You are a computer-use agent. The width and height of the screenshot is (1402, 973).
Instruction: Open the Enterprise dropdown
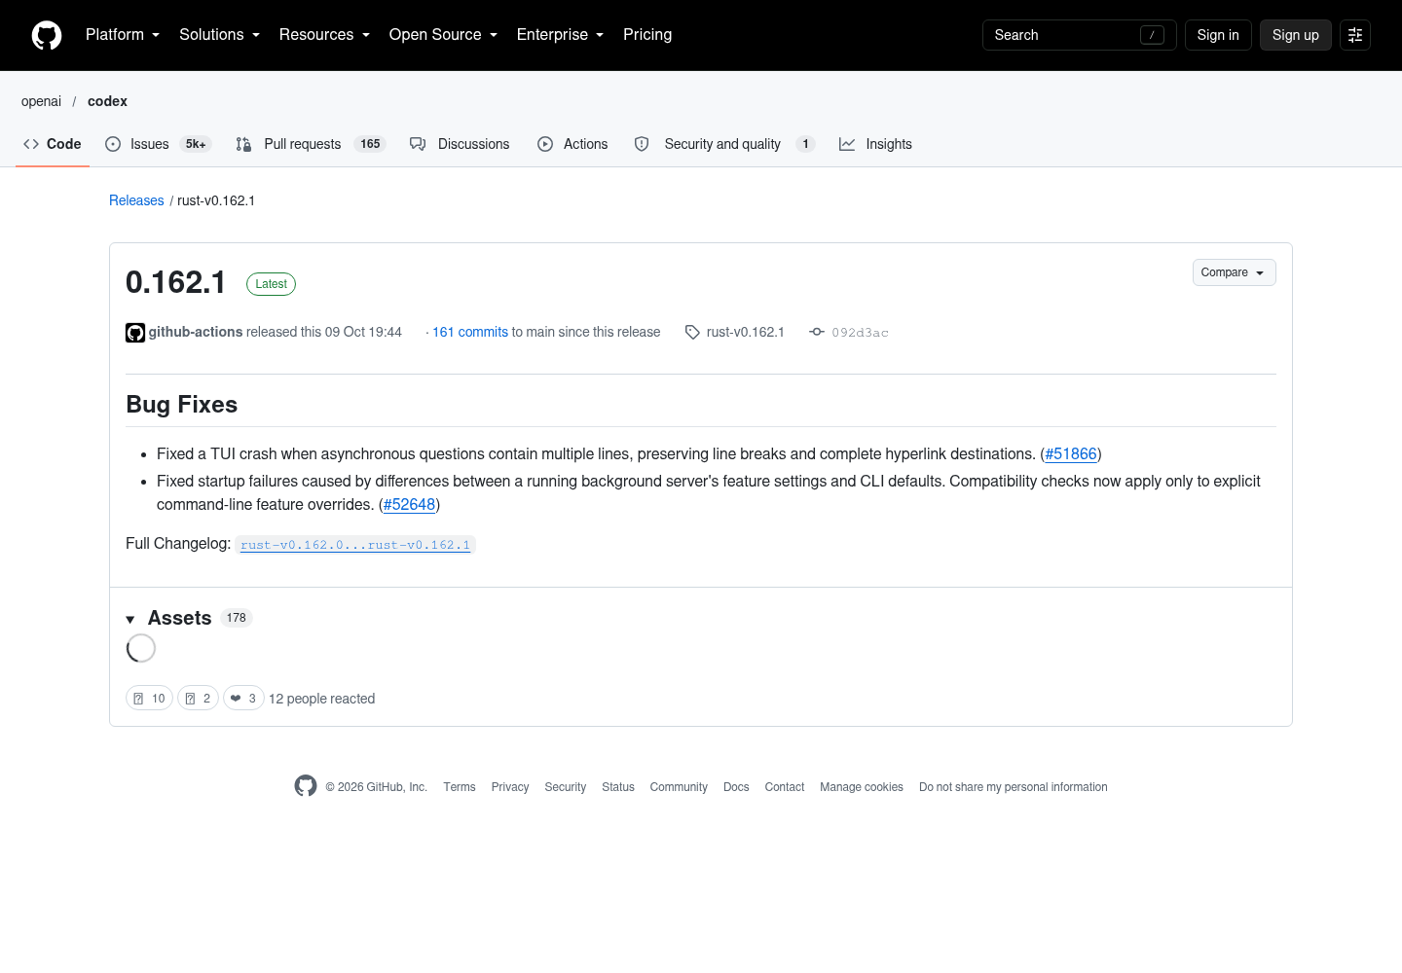coord(560,35)
